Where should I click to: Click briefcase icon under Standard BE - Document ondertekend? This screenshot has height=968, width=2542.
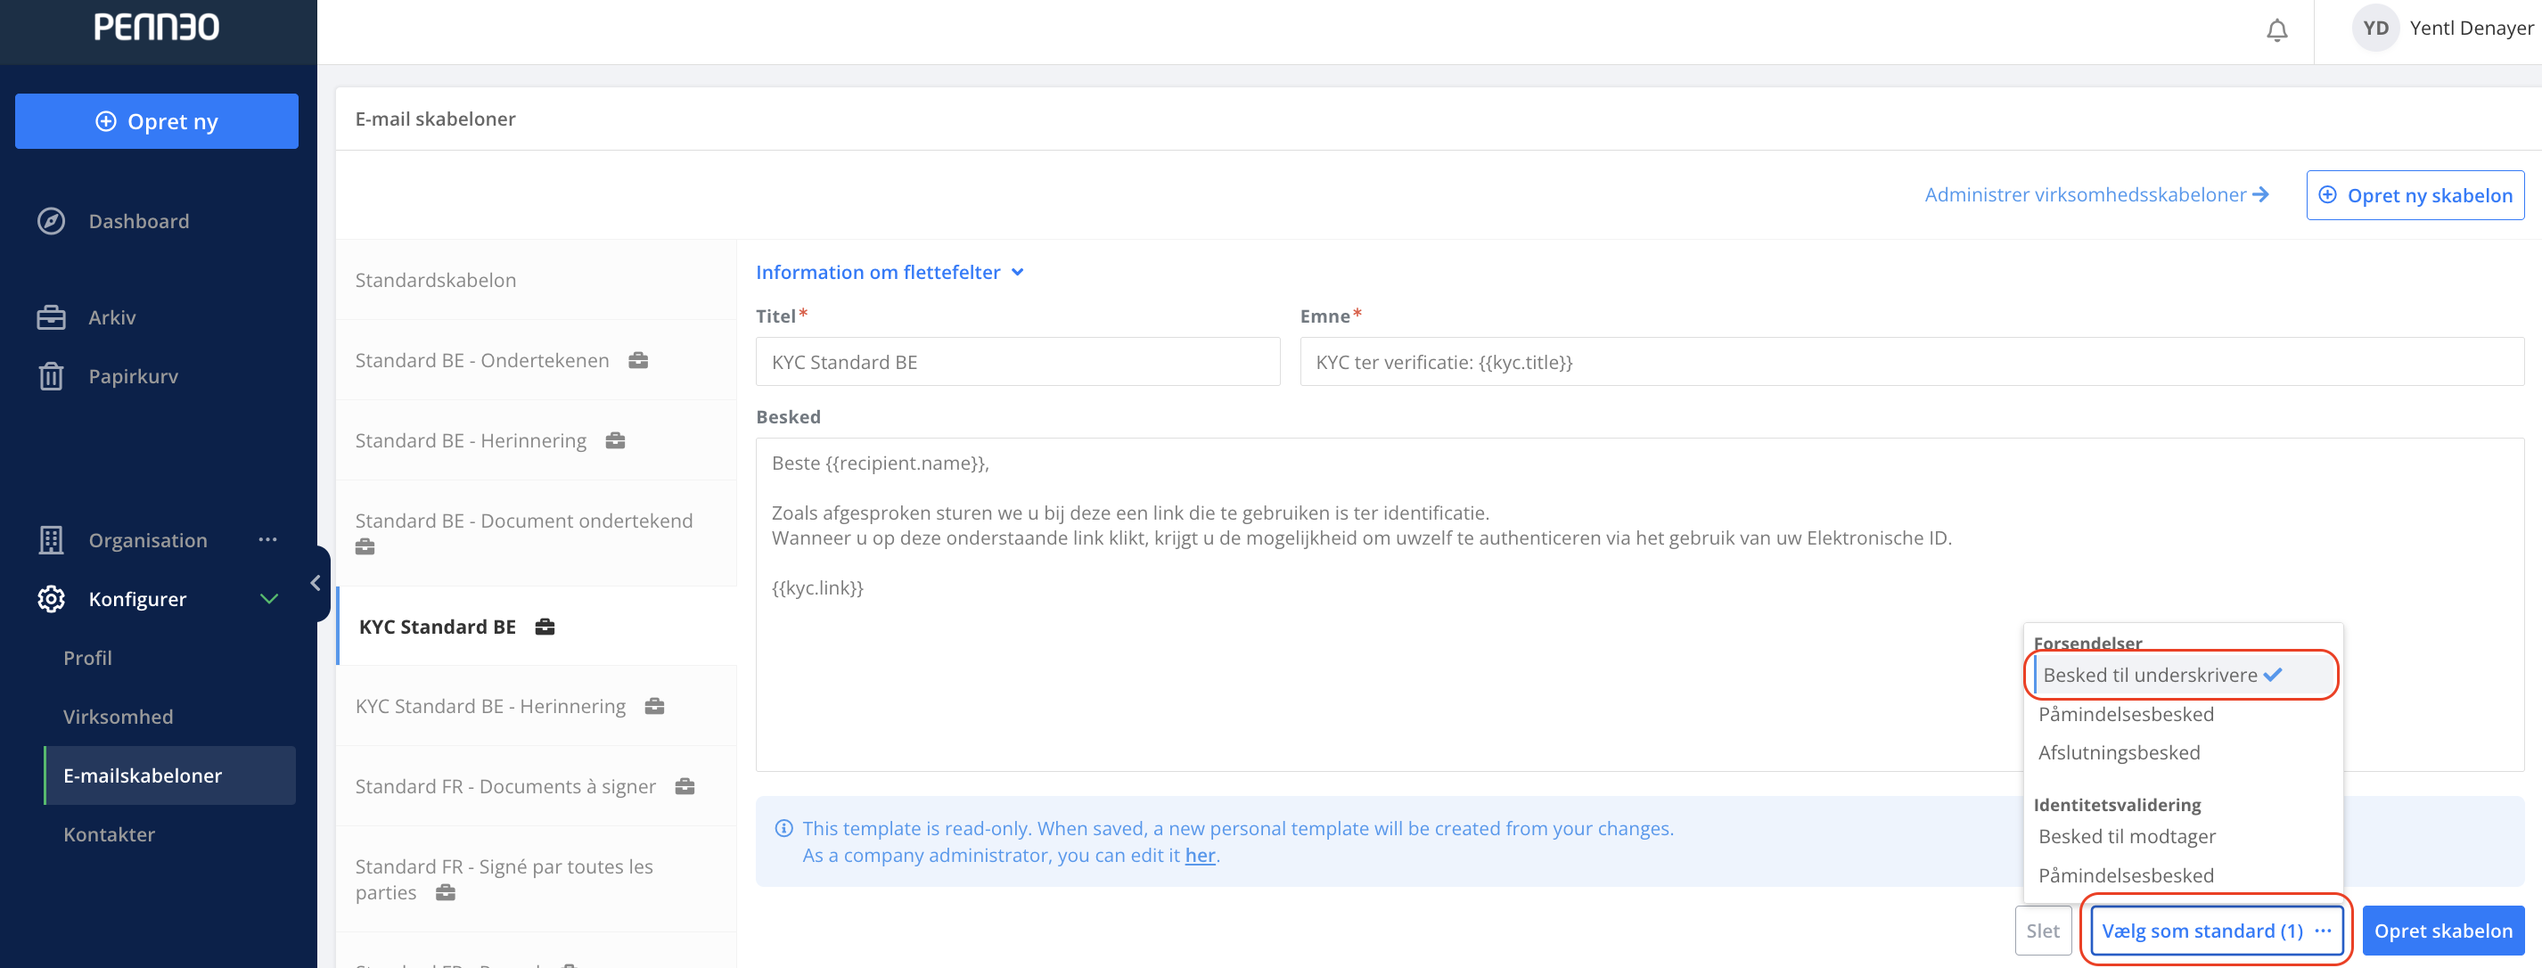(365, 546)
